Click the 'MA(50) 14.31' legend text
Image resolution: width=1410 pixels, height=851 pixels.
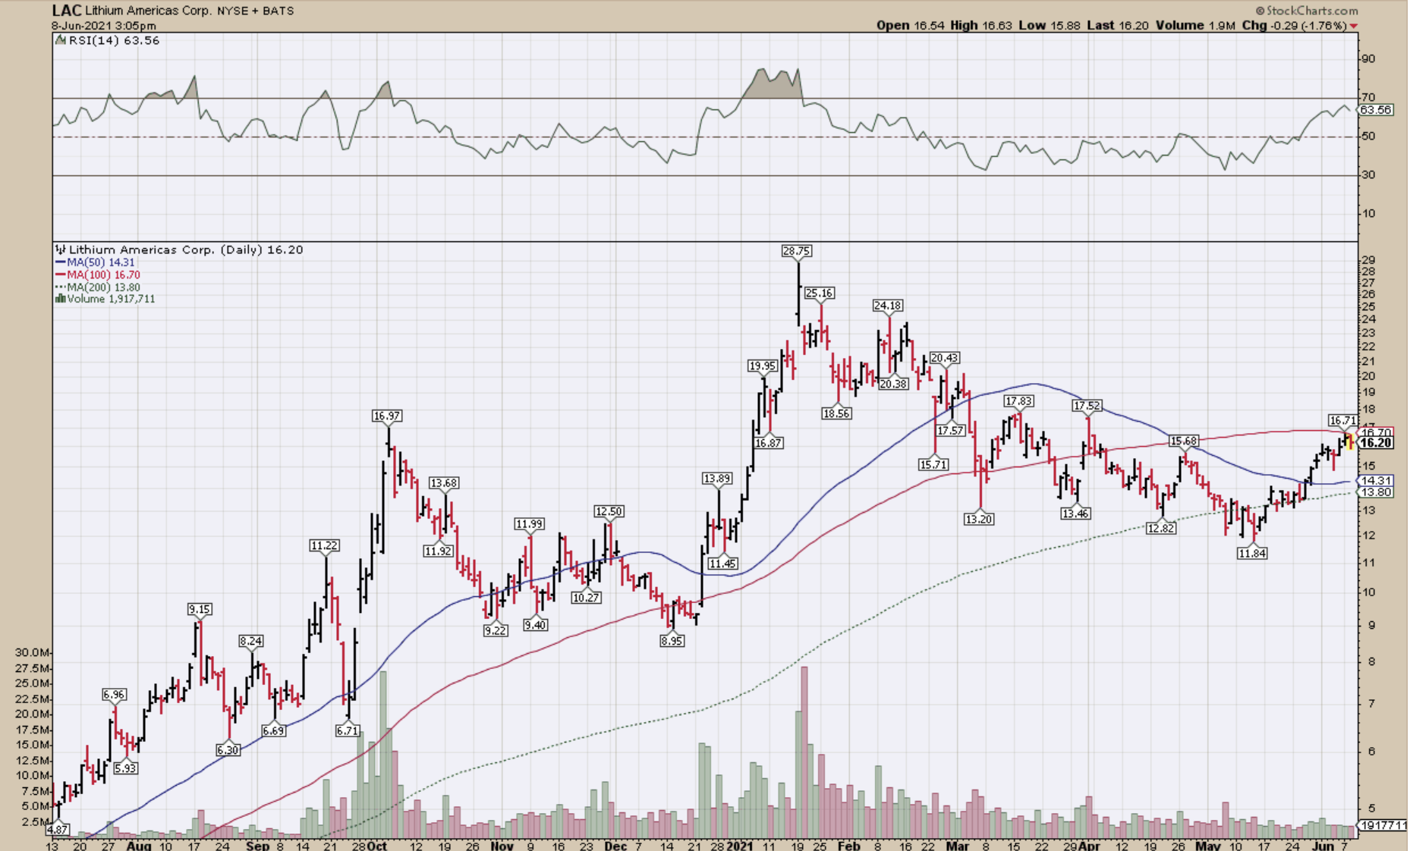pos(101,262)
